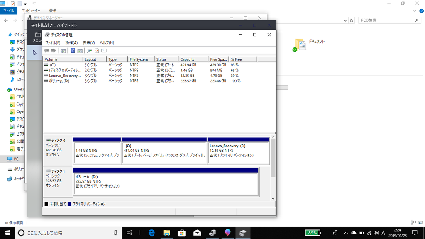This screenshot has height=239, width=425.
Task: Select the Lenovo_Recovery (E:) partition block
Action: (x=239, y=151)
